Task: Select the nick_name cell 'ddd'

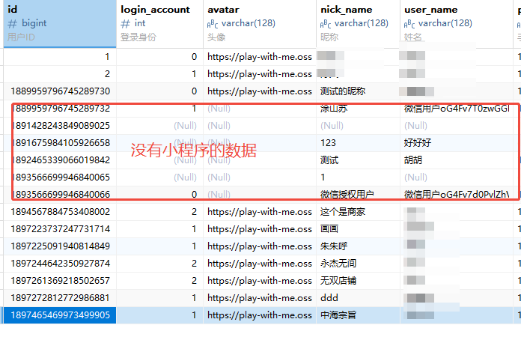Action: point(329,298)
